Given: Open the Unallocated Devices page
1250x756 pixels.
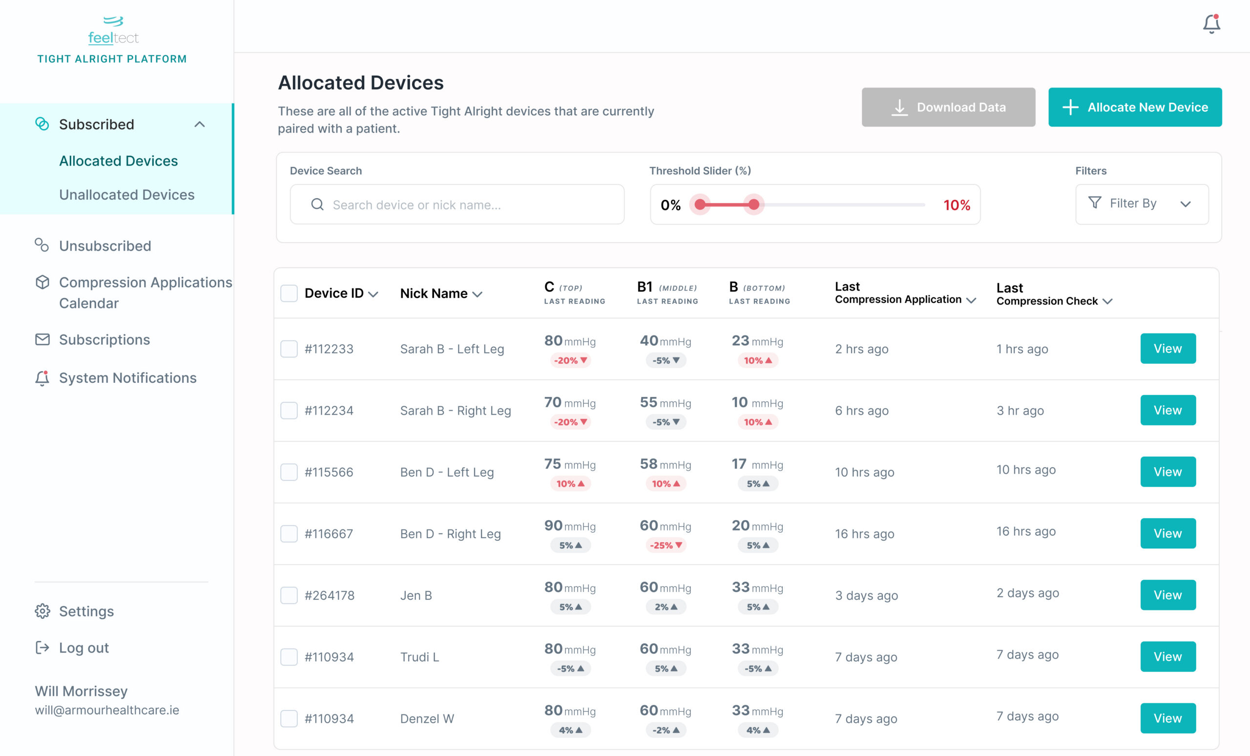Looking at the screenshot, I should [x=127, y=195].
